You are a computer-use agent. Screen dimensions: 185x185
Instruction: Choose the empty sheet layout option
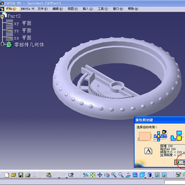tap(145, 136)
